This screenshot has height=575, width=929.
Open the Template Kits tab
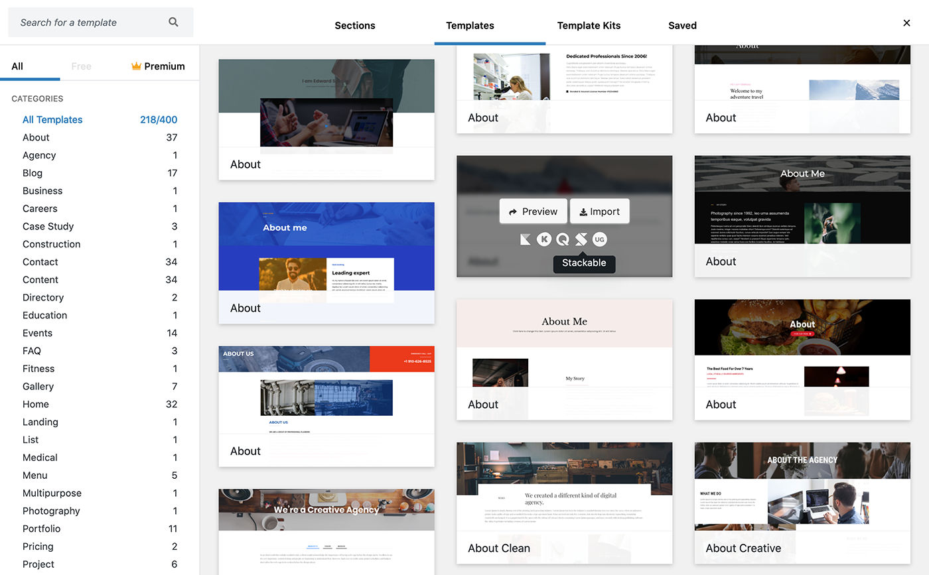pyautogui.click(x=589, y=25)
